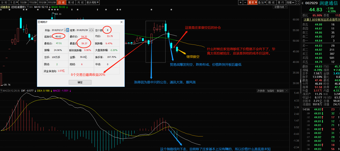Viewport: 340px width, 151px height.
Task: Step start date backward in 区域统计
Action: click(65, 30)
